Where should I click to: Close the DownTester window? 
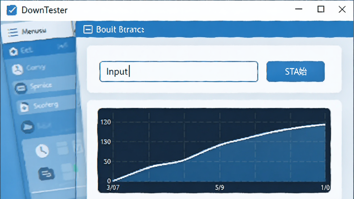coord(342,9)
